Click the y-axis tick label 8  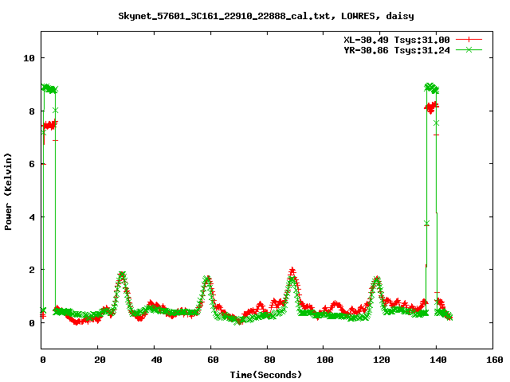point(32,111)
